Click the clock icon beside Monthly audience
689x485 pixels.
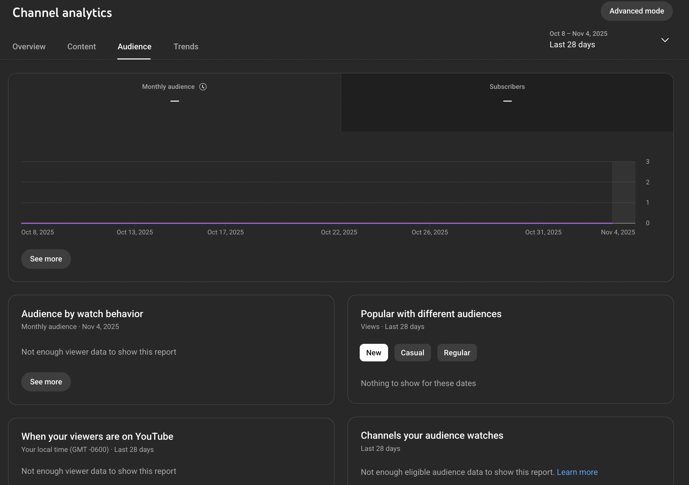click(x=203, y=87)
